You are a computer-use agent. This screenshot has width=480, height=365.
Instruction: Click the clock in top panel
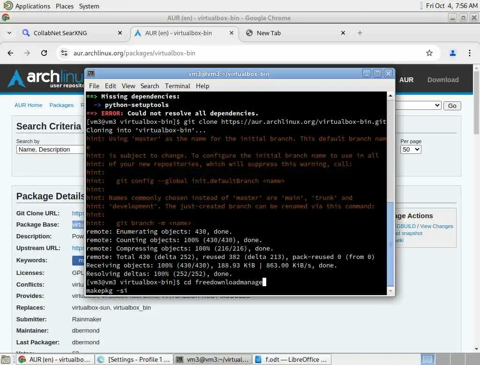tap(451, 6)
